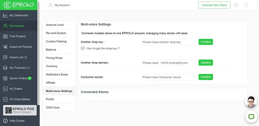Open the green live chat bubble icon
The image size is (259, 126).
tap(251, 117)
